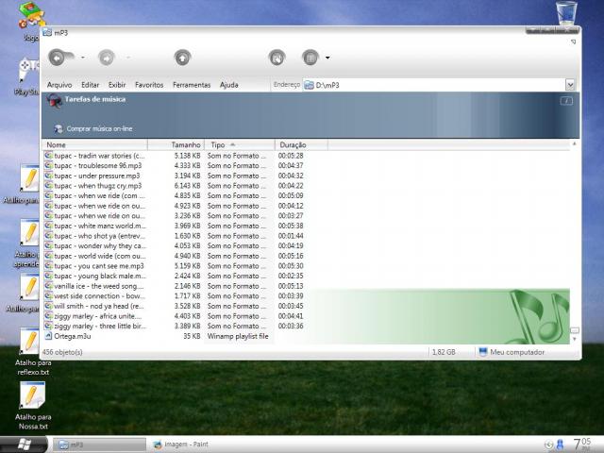Click the address field showing D:\mP3
Viewport: 604px width, 453px height.
click(434, 85)
